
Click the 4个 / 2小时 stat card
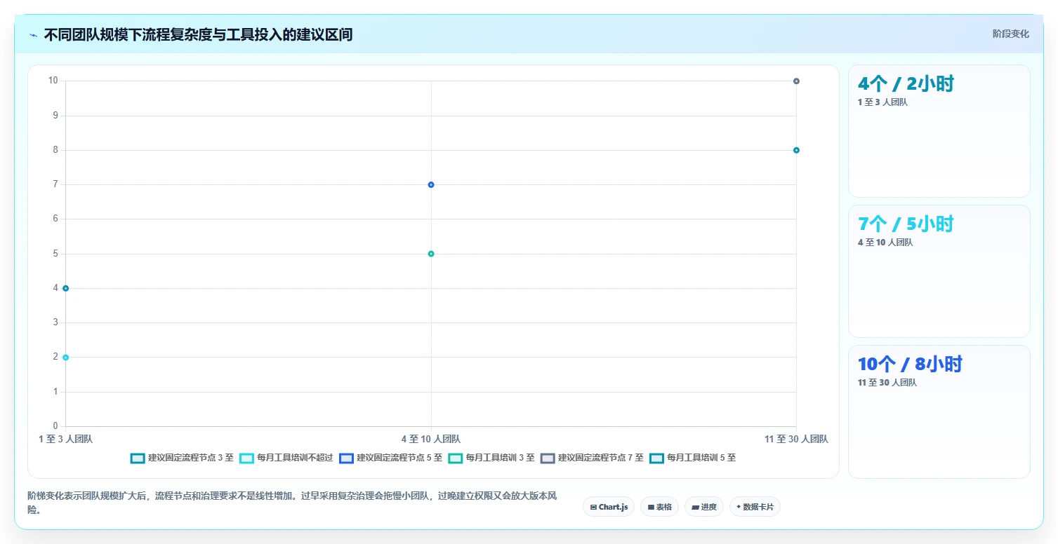[939, 131]
